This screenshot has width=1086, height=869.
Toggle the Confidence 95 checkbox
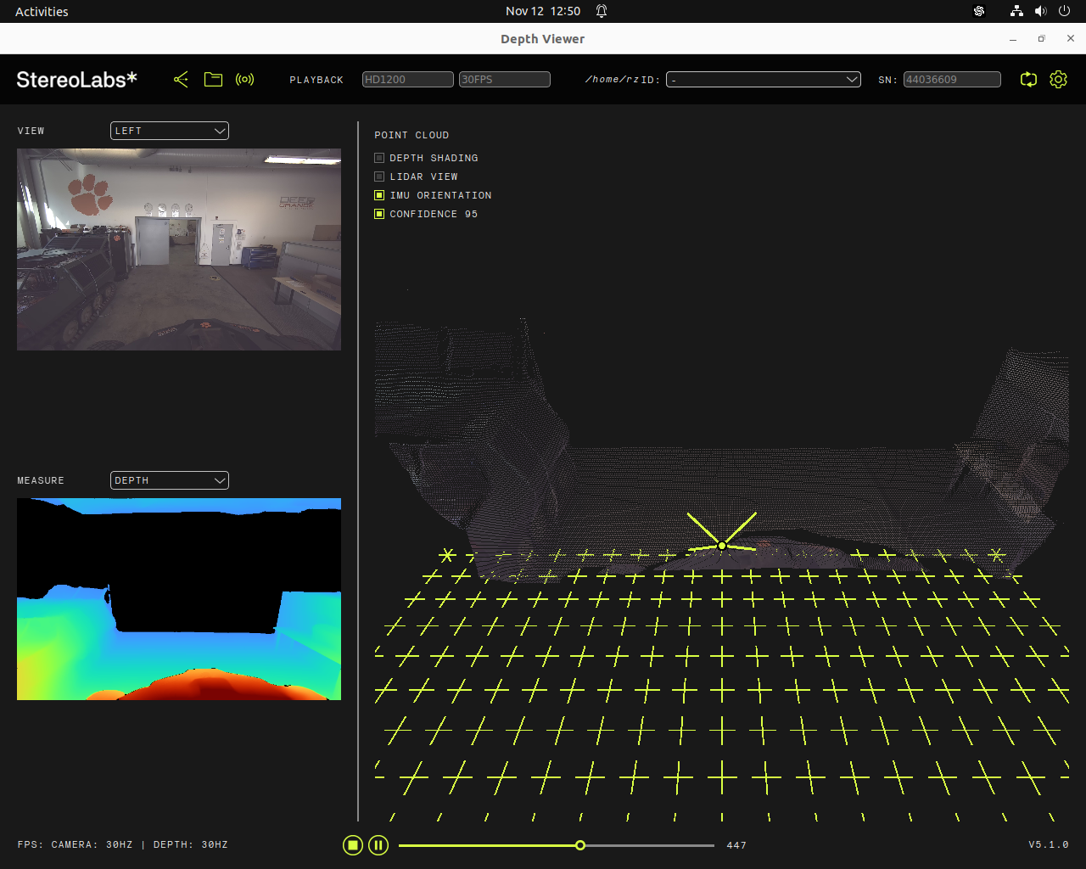click(x=379, y=214)
